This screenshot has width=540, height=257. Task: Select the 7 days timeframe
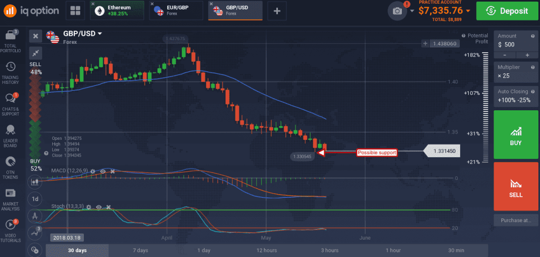pos(140,251)
